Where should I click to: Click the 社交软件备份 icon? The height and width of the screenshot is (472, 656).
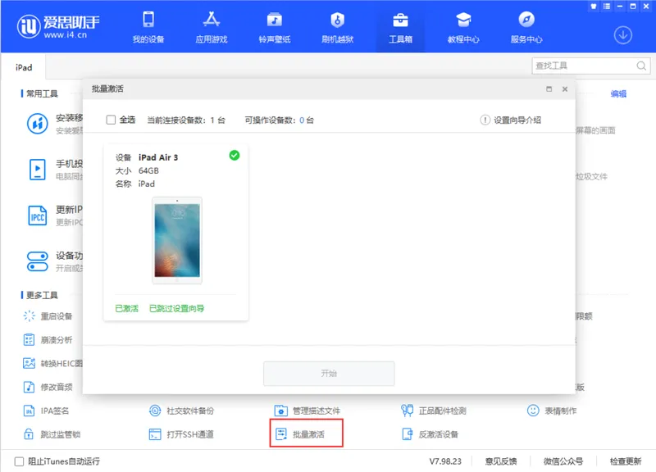tap(155, 411)
